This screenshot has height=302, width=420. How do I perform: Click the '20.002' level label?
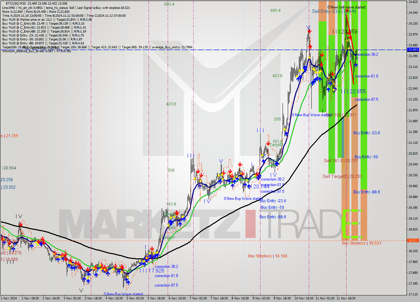pos(9,187)
